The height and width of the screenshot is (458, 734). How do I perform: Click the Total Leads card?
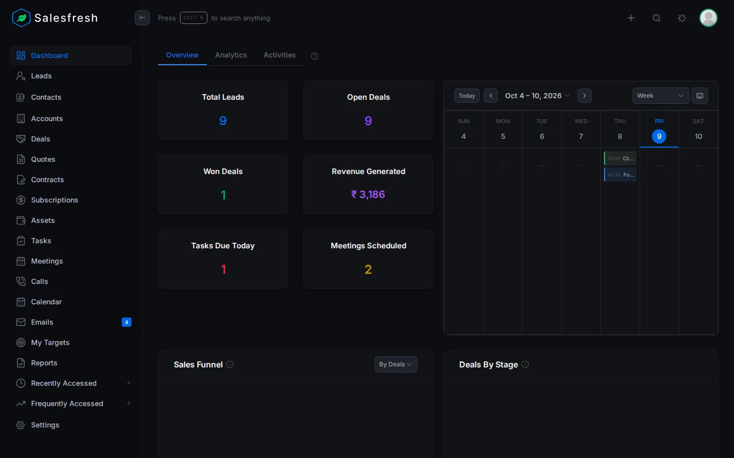tap(223, 110)
